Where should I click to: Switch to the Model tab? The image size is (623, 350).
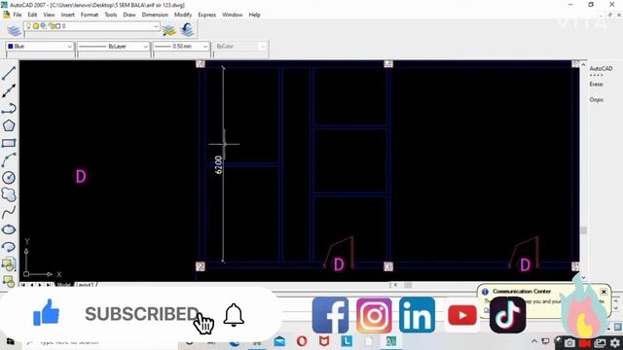[x=63, y=285]
